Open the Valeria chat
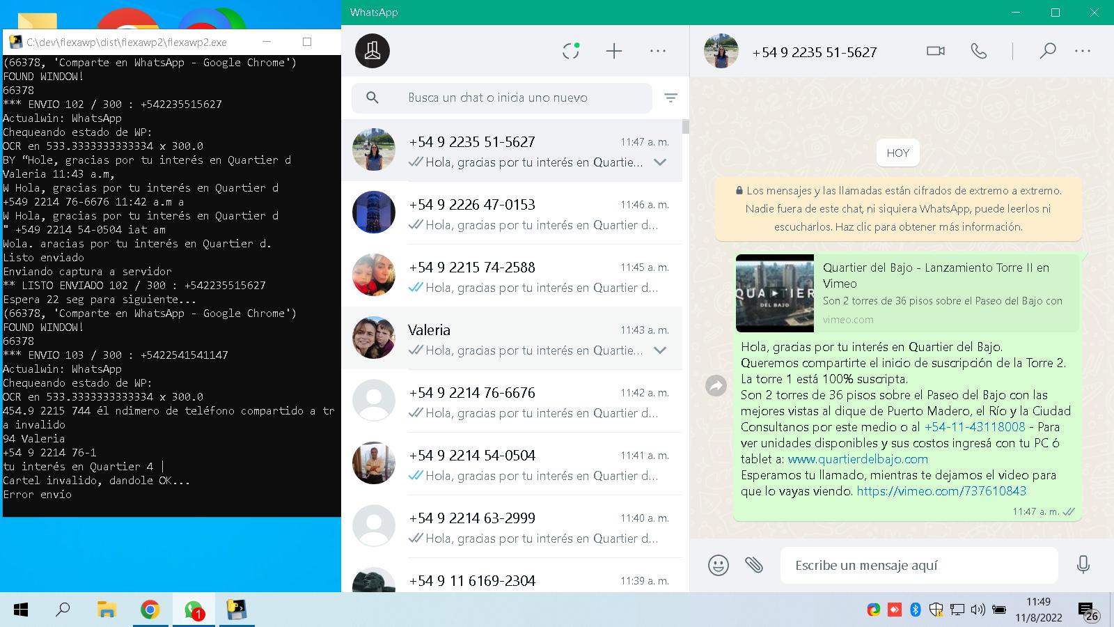 point(512,339)
